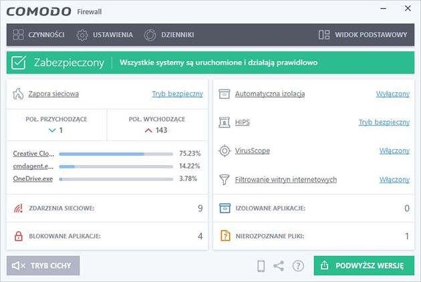Open Automatyczna izolacja link
Image resolution: width=421 pixels, height=282 pixels.
coord(270,94)
